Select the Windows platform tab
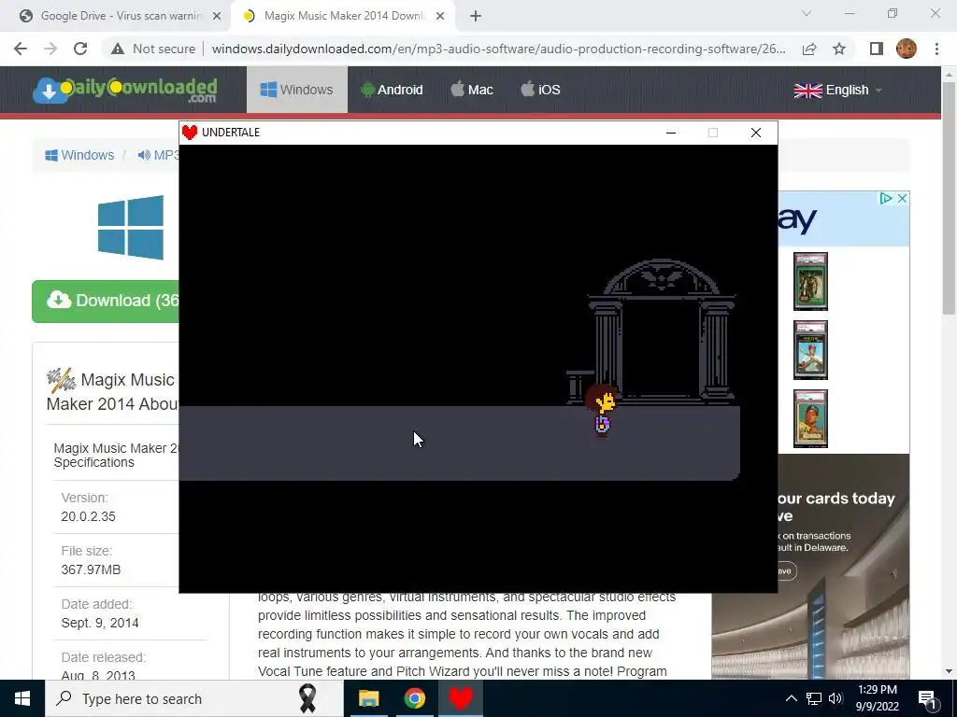The width and height of the screenshot is (957, 717). click(x=296, y=90)
